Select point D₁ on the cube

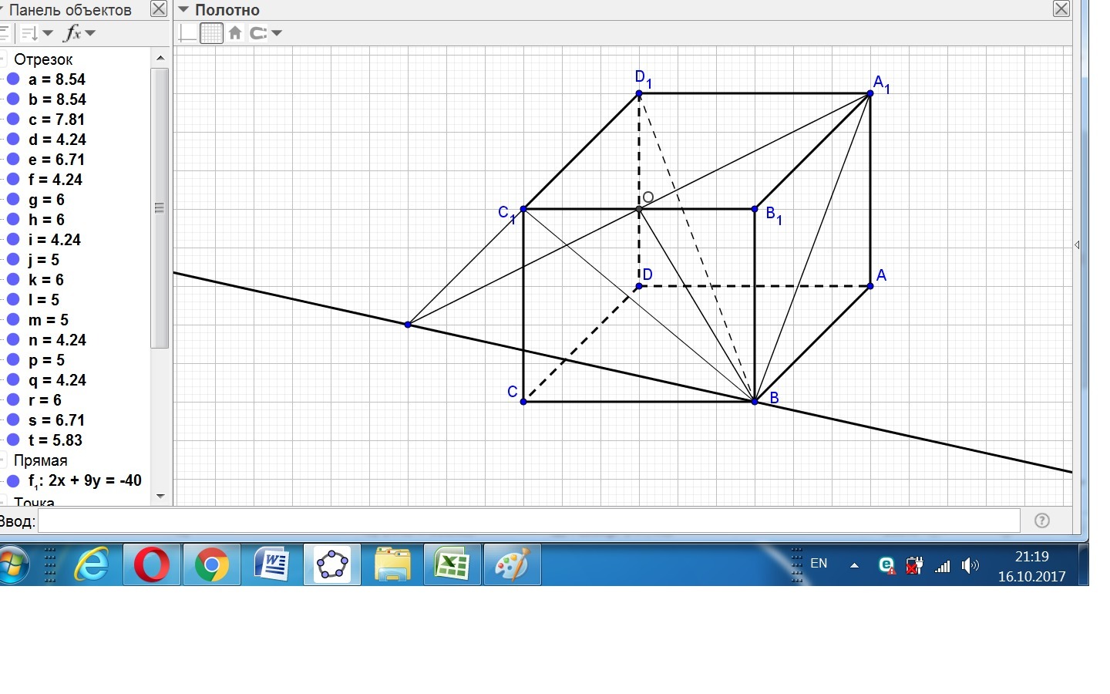point(639,93)
